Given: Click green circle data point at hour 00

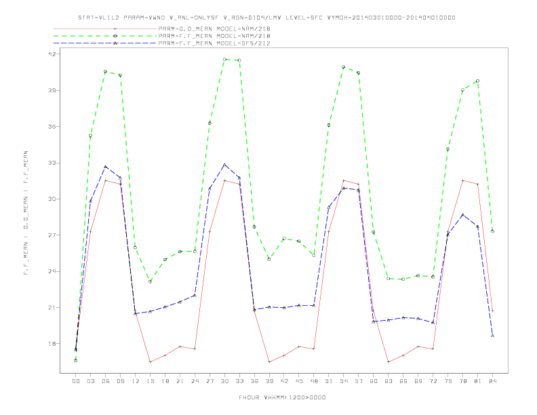Looking at the screenshot, I should coord(76,360).
